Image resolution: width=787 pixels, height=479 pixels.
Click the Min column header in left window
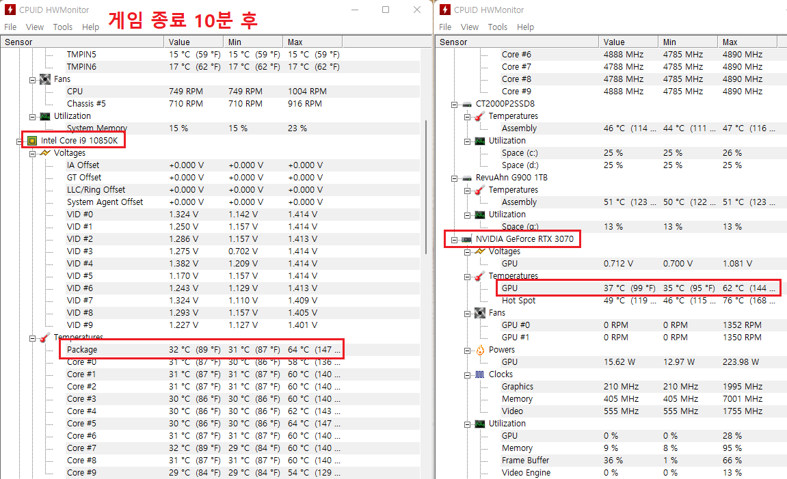pyautogui.click(x=252, y=42)
